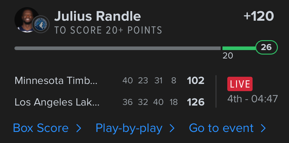Click the red LIVE badge
289x143 pixels.
click(240, 84)
